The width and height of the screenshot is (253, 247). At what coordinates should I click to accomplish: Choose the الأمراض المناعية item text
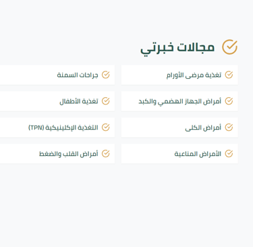coord(198,154)
